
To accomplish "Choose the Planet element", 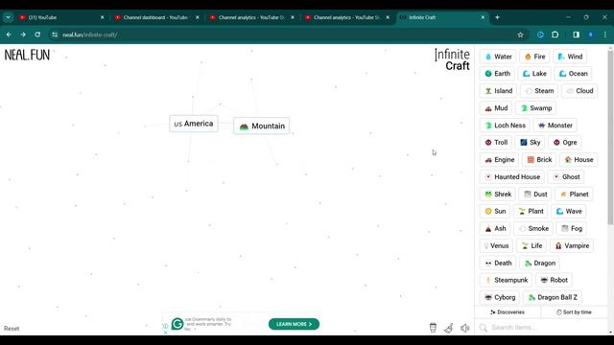I will pyautogui.click(x=574, y=194).
